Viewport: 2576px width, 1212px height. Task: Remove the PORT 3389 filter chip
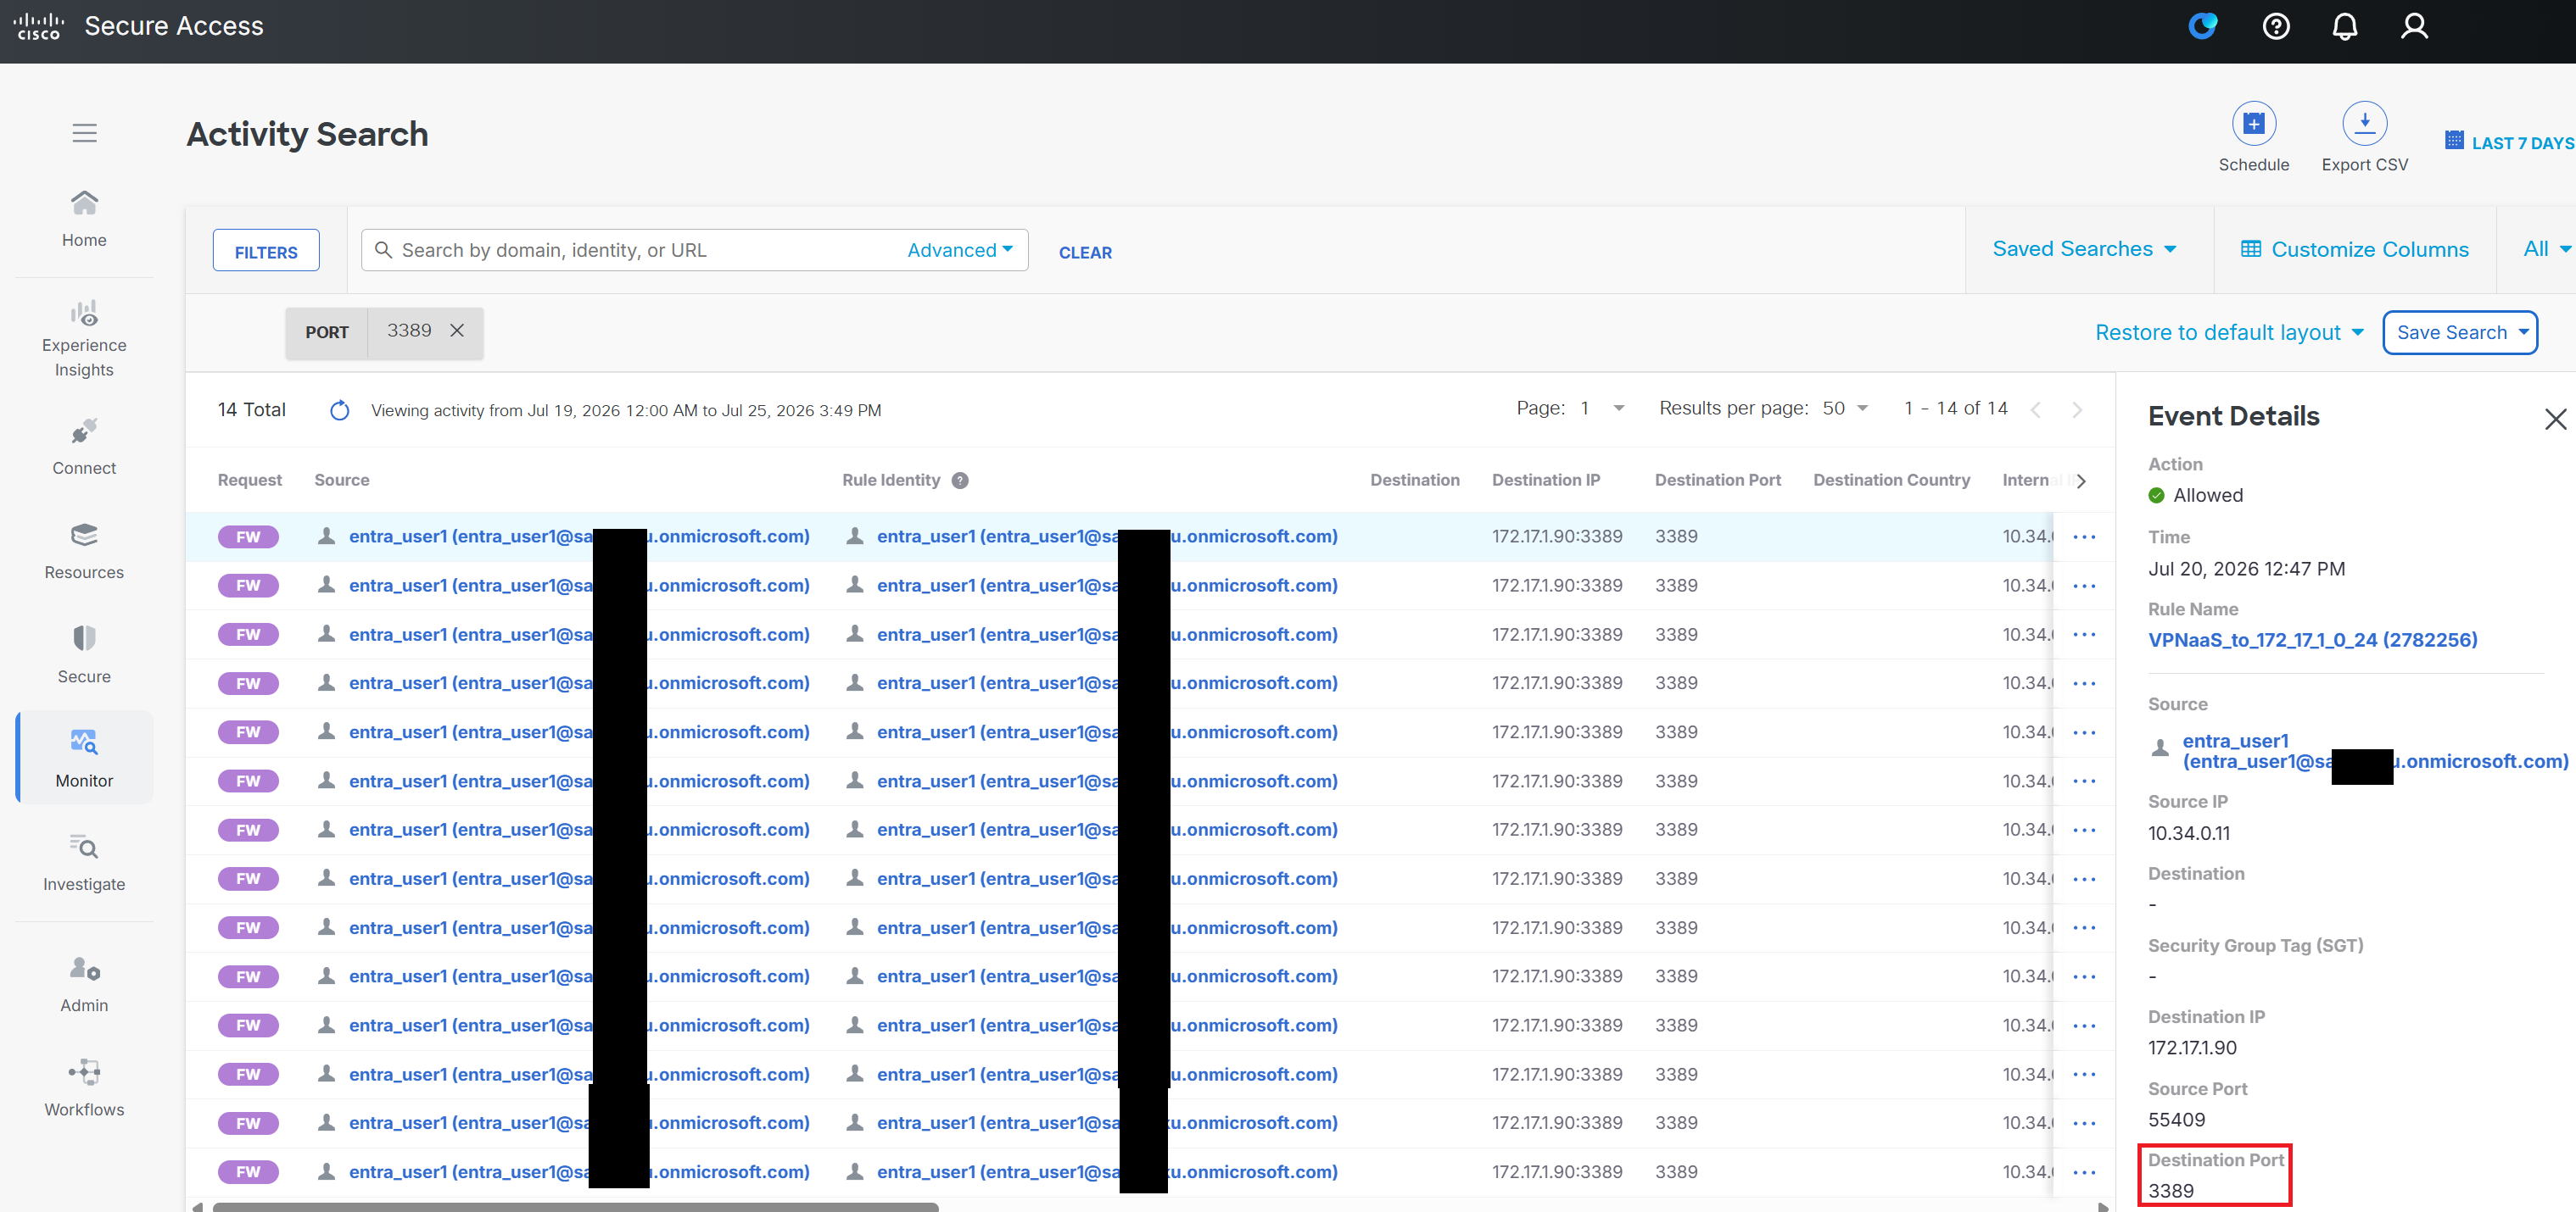pyautogui.click(x=457, y=331)
